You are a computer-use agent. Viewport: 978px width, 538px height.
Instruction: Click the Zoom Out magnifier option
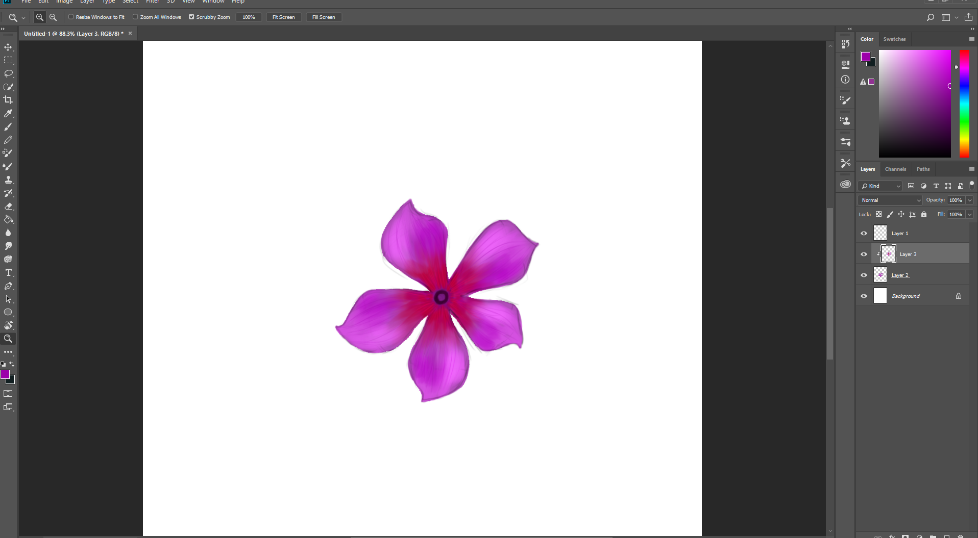[x=53, y=17]
